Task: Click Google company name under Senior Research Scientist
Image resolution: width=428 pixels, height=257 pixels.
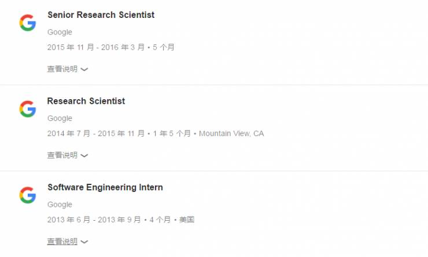Action: 60,32
